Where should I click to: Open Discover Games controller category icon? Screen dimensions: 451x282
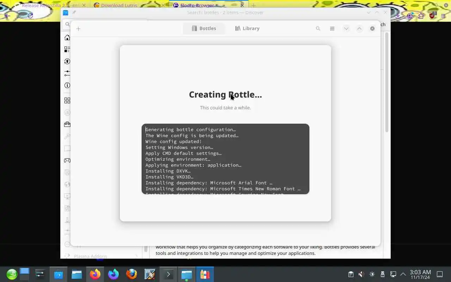coord(67,160)
